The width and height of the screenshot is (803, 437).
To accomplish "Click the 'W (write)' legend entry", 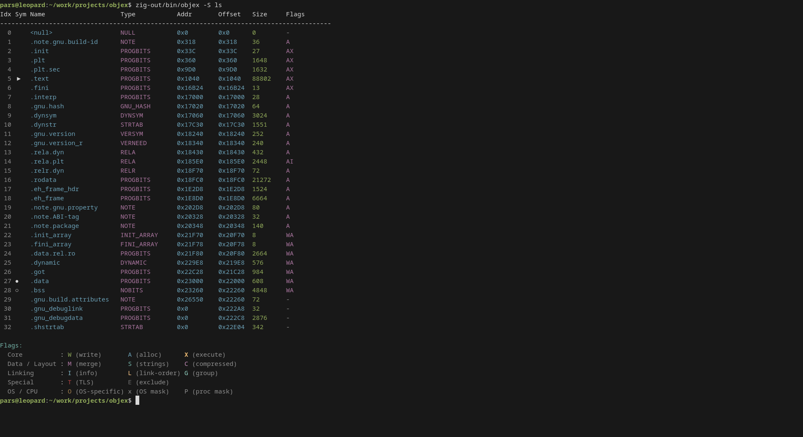I will 84,355.
